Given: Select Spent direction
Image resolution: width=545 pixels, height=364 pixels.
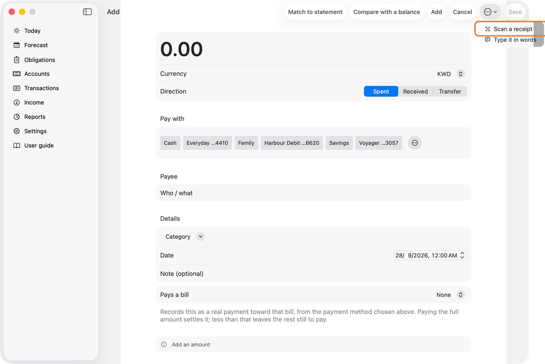Looking at the screenshot, I should click(381, 91).
